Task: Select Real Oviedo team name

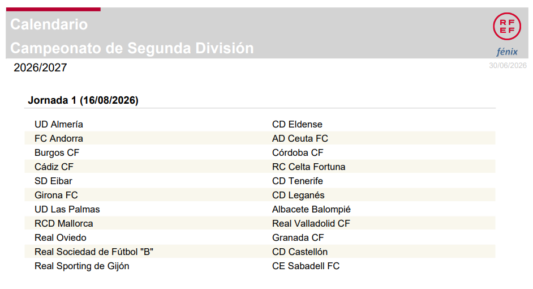Action: tap(61, 237)
